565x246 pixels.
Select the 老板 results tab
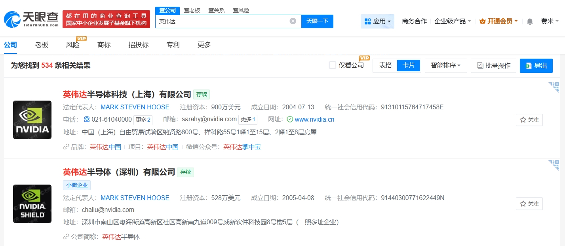click(42, 45)
